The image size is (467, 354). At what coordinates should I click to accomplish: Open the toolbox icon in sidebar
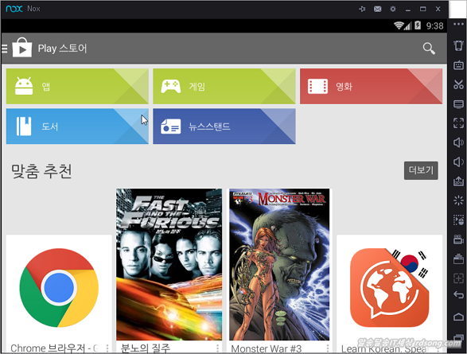click(459, 259)
